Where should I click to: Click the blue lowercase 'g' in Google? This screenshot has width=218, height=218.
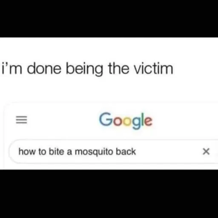137,123
